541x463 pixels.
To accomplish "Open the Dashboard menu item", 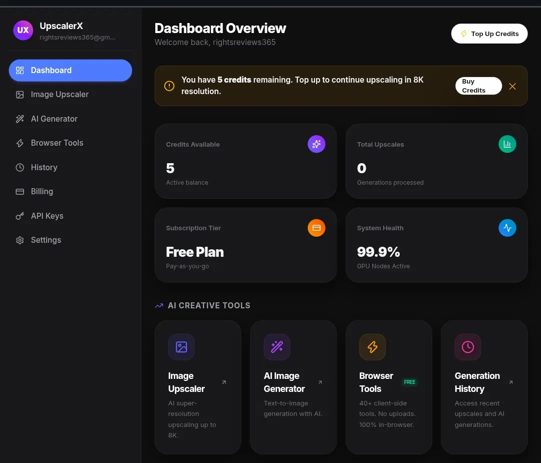I will pyautogui.click(x=71, y=71).
